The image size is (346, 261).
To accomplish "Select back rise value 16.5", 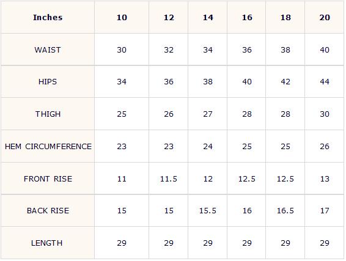I will [x=285, y=211].
